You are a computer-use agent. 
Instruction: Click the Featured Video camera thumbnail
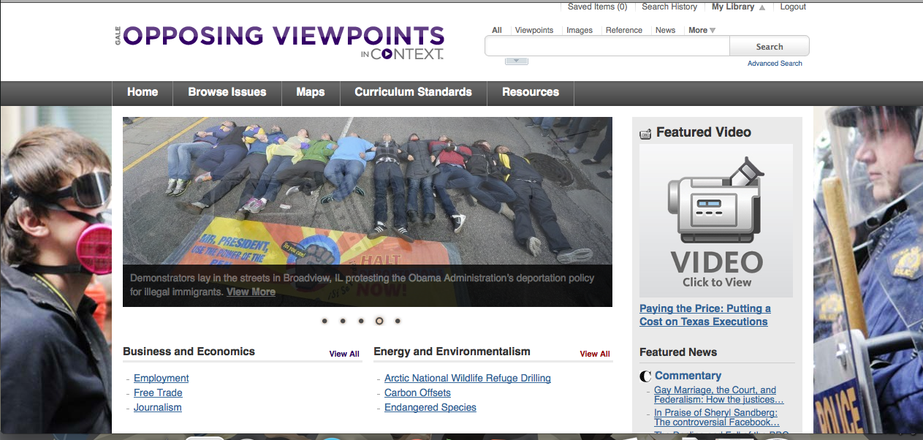coord(715,220)
